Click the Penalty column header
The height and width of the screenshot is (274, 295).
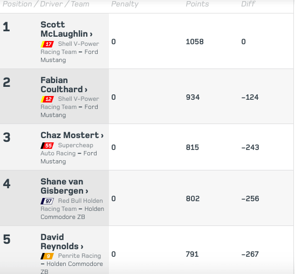125,4
